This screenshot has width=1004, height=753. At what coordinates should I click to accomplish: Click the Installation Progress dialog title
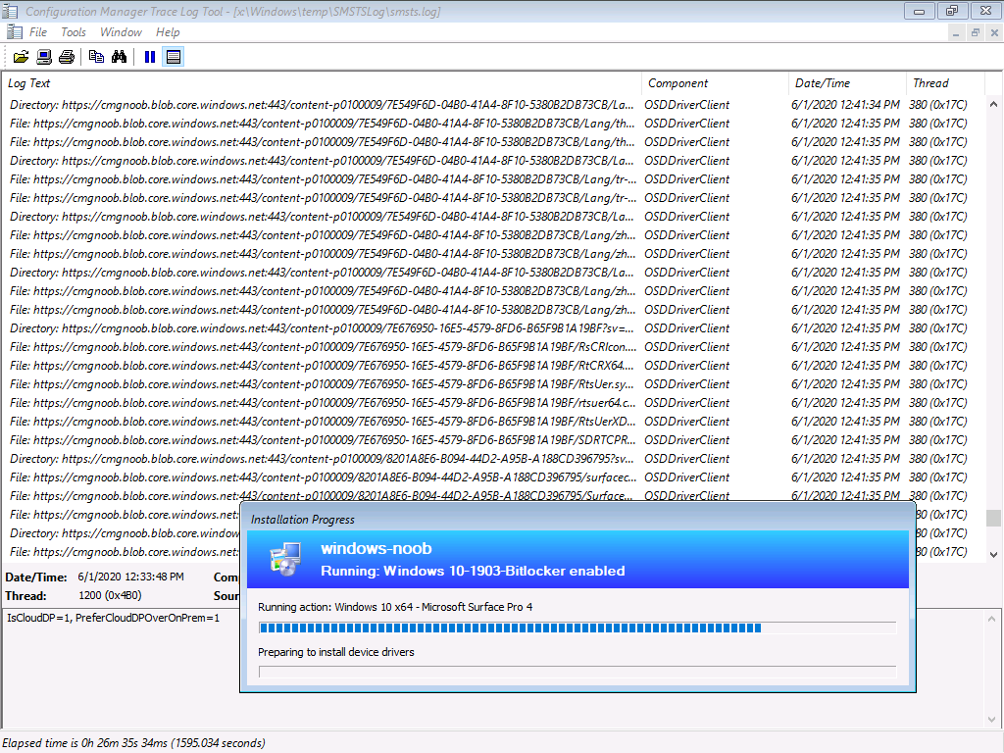303,520
